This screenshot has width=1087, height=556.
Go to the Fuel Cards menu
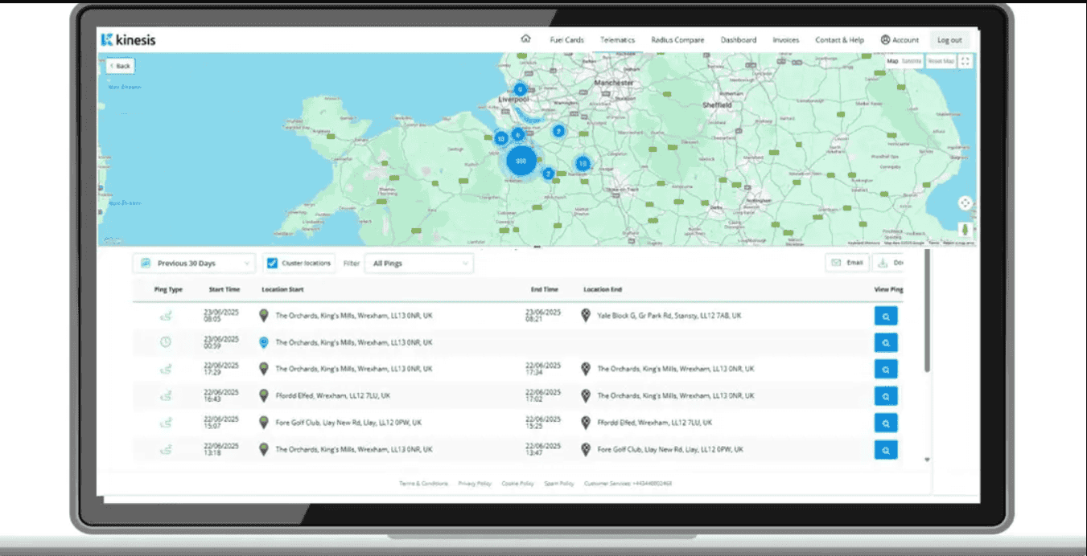click(x=566, y=40)
